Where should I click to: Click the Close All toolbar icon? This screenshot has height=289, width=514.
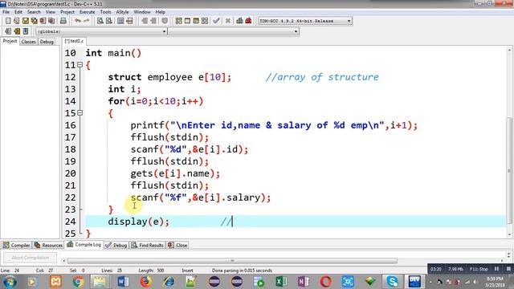51,21
